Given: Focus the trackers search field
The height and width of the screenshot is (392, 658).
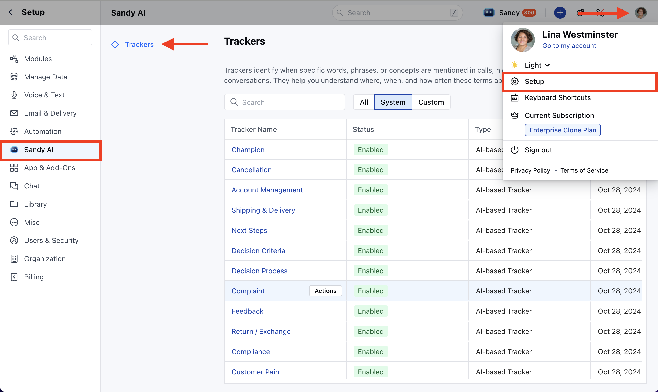Looking at the screenshot, I should [284, 102].
